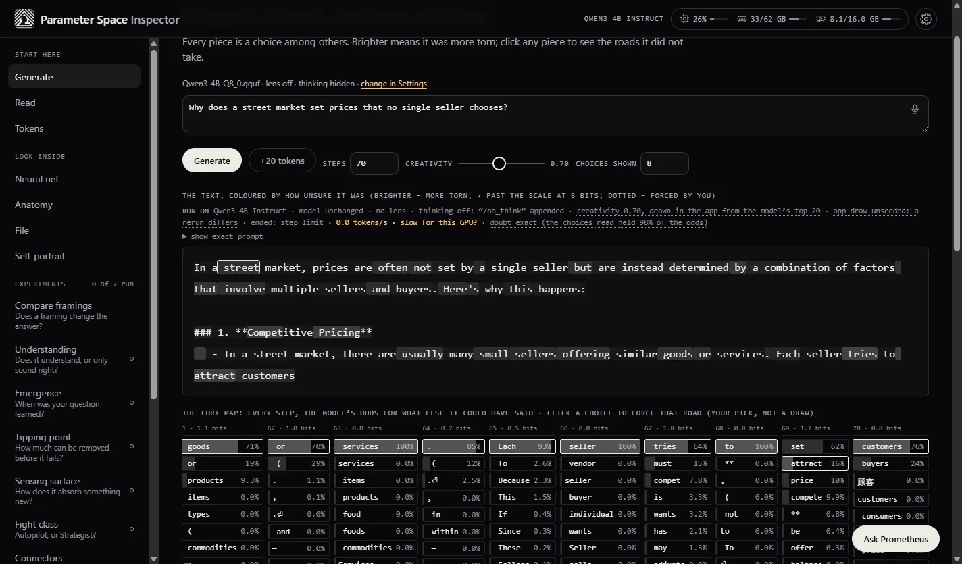Image resolution: width=962 pixels, height=564 pixels.
Task: Open the settings gear in the header
Action: pyautogui.click(x=926, y=19)
